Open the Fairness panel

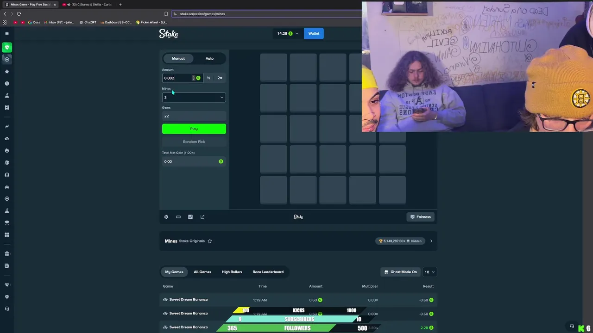[421, 217]
